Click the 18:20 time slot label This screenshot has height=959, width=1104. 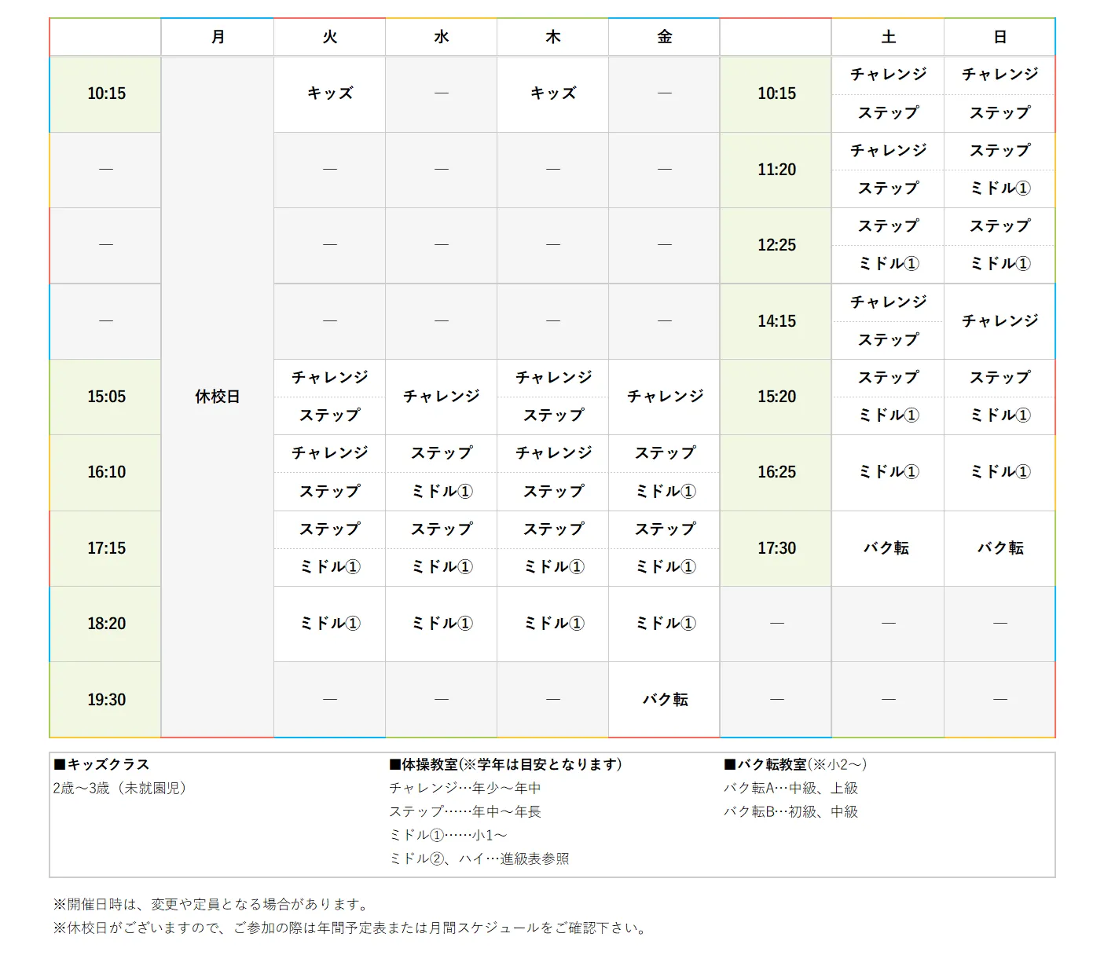tap(106, 624)
